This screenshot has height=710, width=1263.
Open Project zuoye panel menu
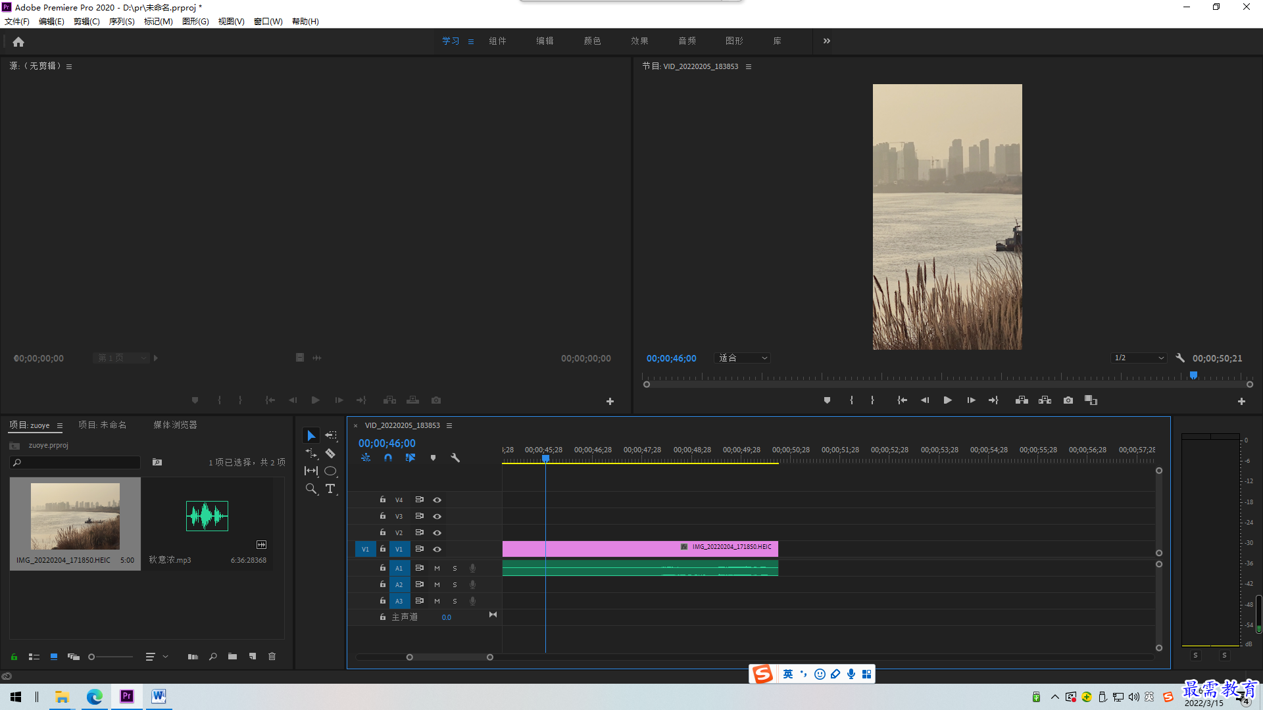[x=60, y=425]
